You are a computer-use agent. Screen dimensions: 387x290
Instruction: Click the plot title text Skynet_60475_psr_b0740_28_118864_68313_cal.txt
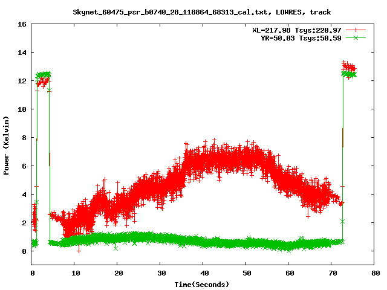tap(170, 12)
